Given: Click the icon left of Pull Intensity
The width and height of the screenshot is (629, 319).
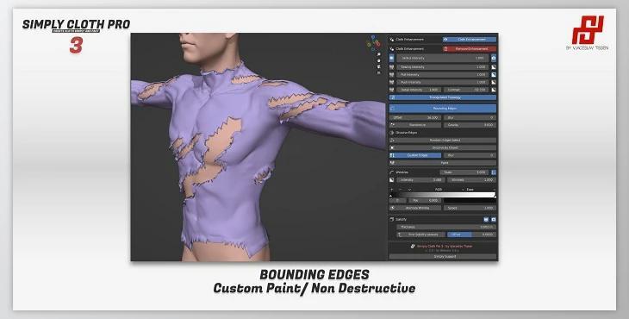Looking at the screenshot, I should (x=392, y=75).
